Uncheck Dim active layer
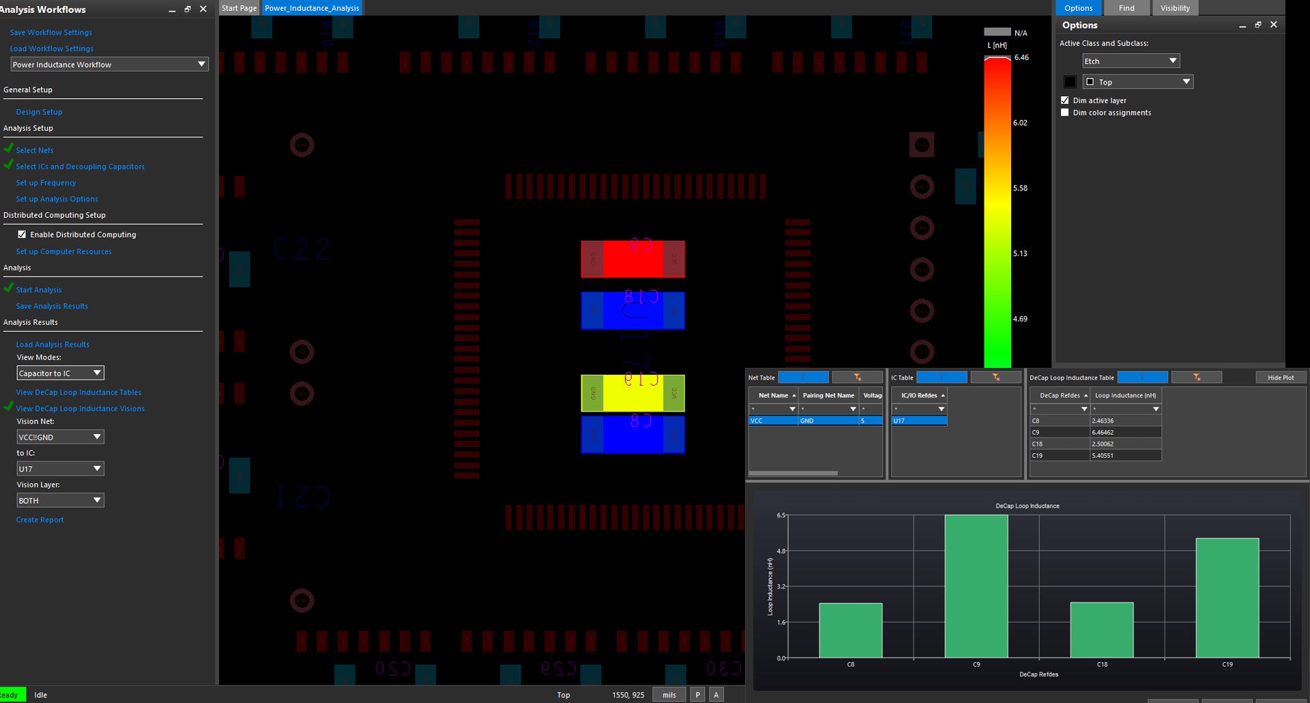The width and height of the screenshot is (1310, 703). (x=1065, y=100)
